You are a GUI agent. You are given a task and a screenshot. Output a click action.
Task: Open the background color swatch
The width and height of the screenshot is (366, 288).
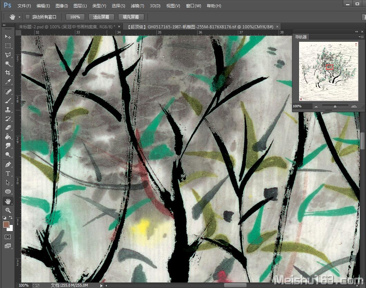pyautogui.click(x=11, y=229)
